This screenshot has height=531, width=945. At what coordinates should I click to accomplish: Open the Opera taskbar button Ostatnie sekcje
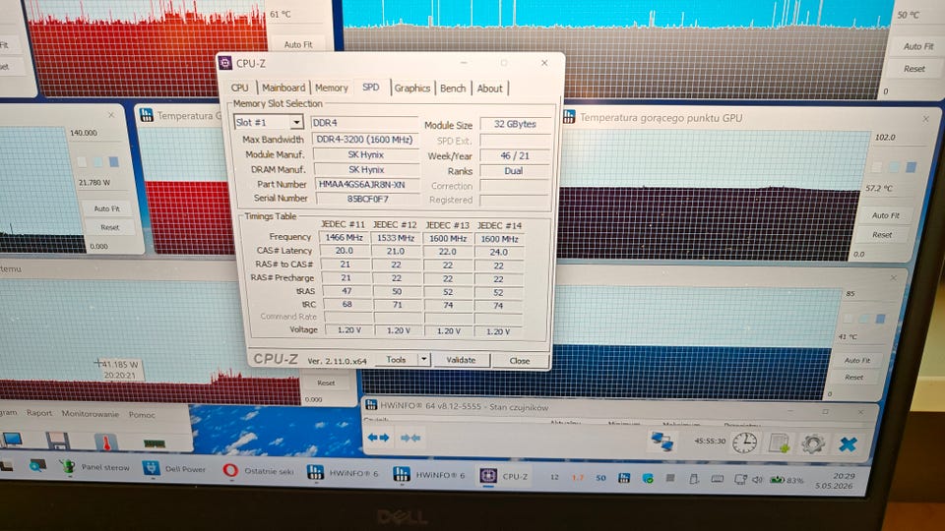[x=258, y=471]
